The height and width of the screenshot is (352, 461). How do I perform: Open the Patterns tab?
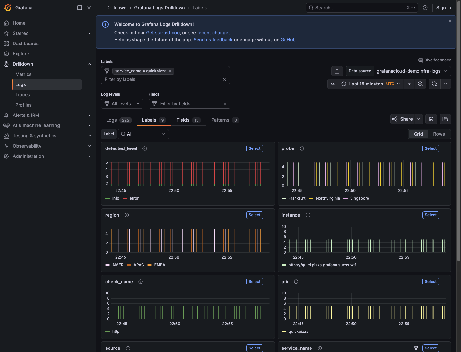[x=220, y=120]
